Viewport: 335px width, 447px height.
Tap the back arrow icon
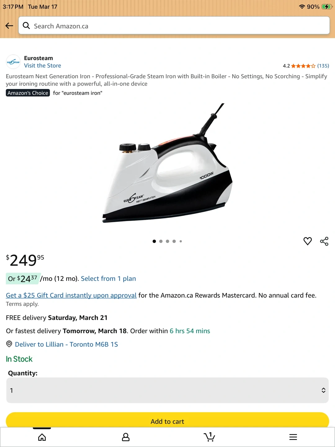[9, 26]
